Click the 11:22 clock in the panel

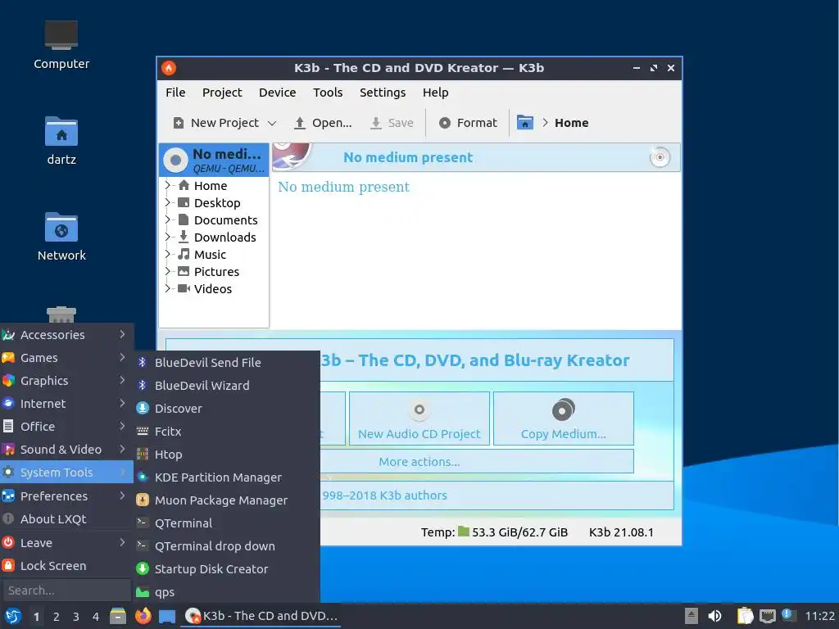coord(819,616)
